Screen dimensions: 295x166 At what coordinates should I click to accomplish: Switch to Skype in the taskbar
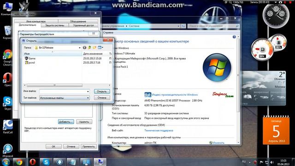tap(46, 162)
